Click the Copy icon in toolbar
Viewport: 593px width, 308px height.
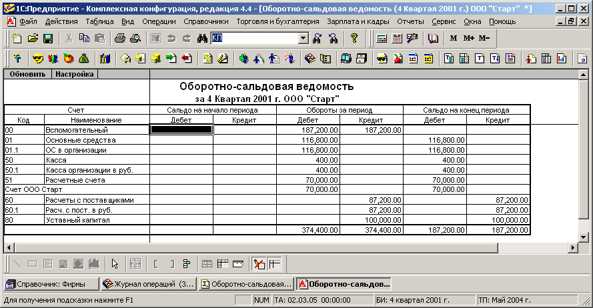tap(84, 38)
